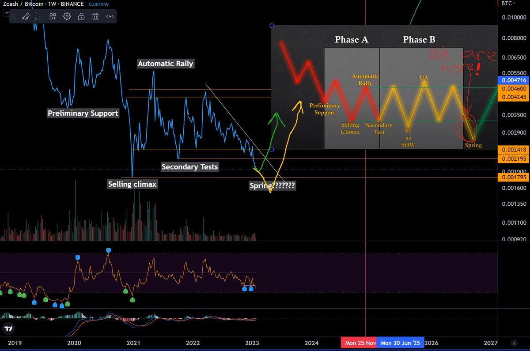The image size is (530, 351).
Task: Select the 'Spring???????' chart label
Action: point(273,186)
